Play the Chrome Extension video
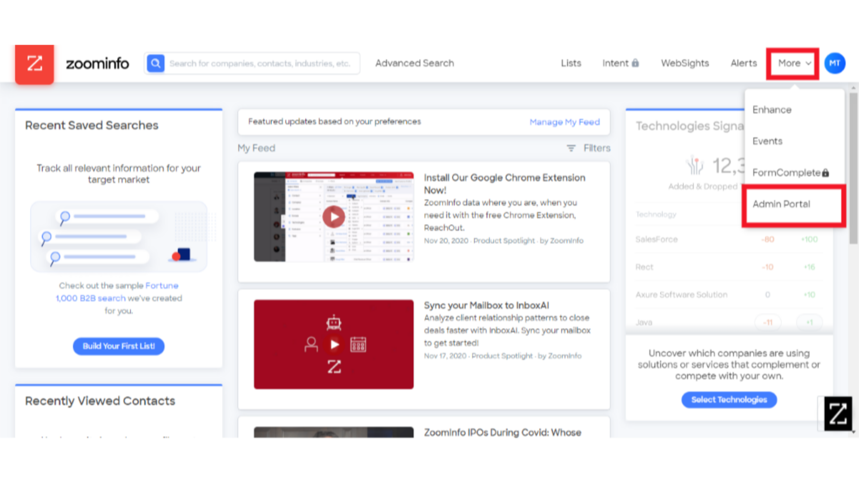 (x=334, y=217)
